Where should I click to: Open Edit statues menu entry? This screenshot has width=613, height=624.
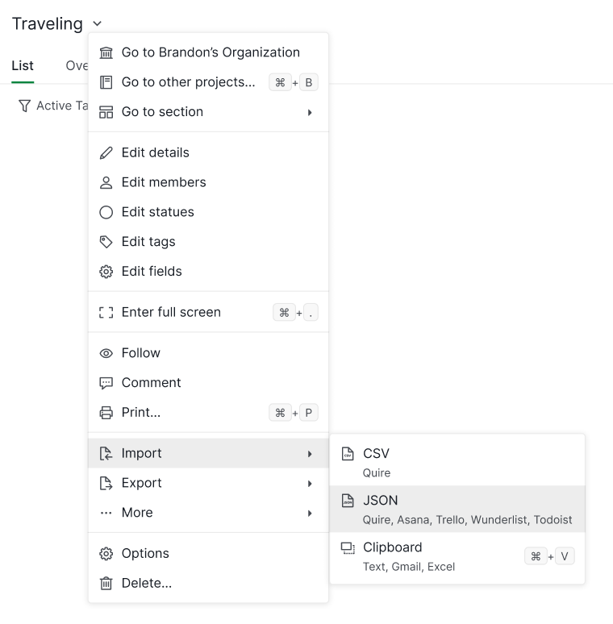(x=208, y=212)
